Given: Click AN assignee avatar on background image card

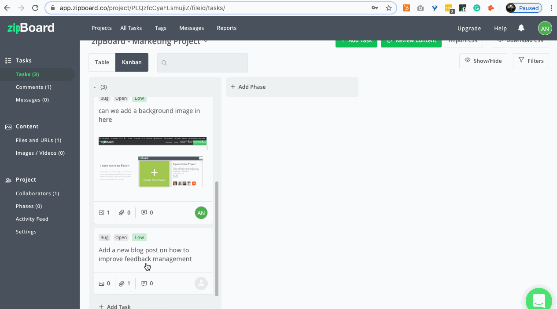Looking at the screenshot, I should point(201,213).
